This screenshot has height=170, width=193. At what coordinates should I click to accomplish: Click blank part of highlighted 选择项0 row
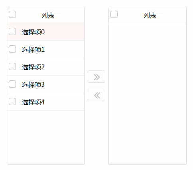(x=65, y=32)
